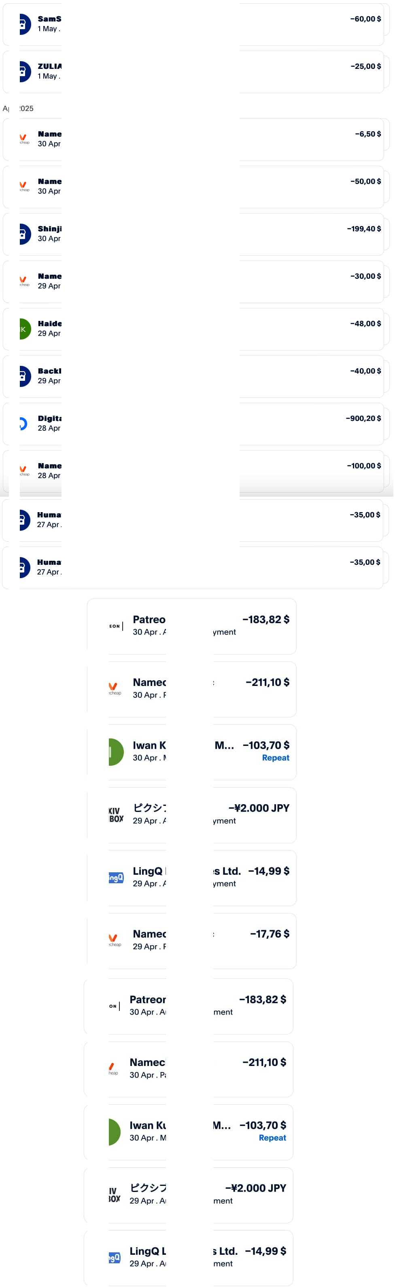Click the store icon beside SamS transaction

click(x=24, y=24)
